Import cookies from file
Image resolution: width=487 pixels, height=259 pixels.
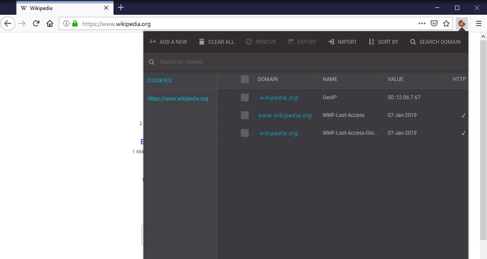342,42
